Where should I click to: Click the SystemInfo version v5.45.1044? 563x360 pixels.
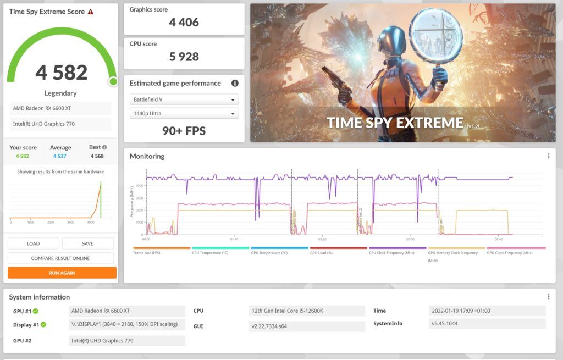487,323
